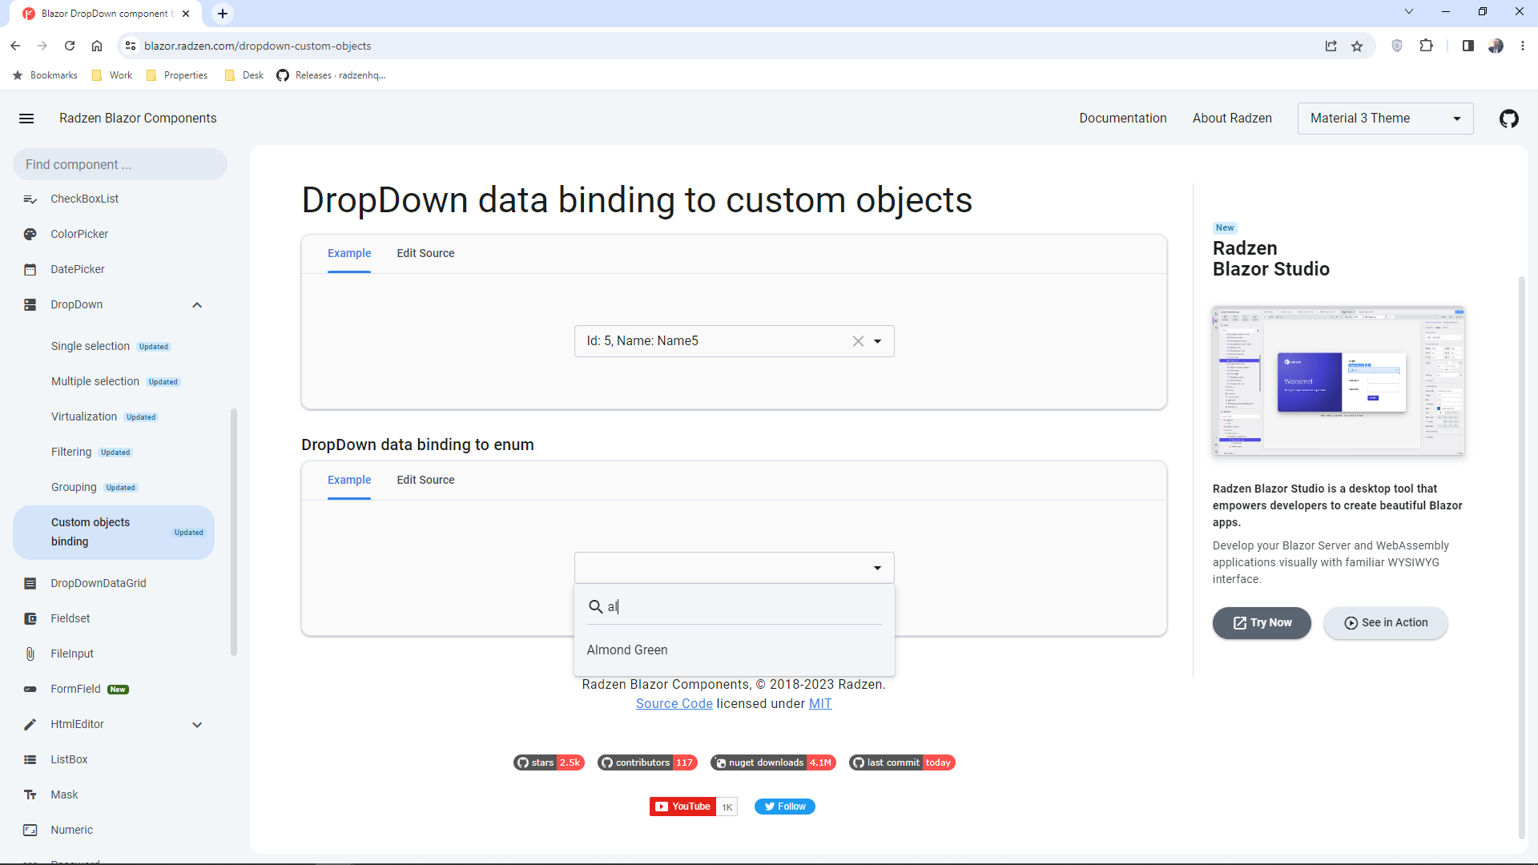Click the CheckBoxList sidebar icon
1538x865 pixels.
tap(30, 199)
